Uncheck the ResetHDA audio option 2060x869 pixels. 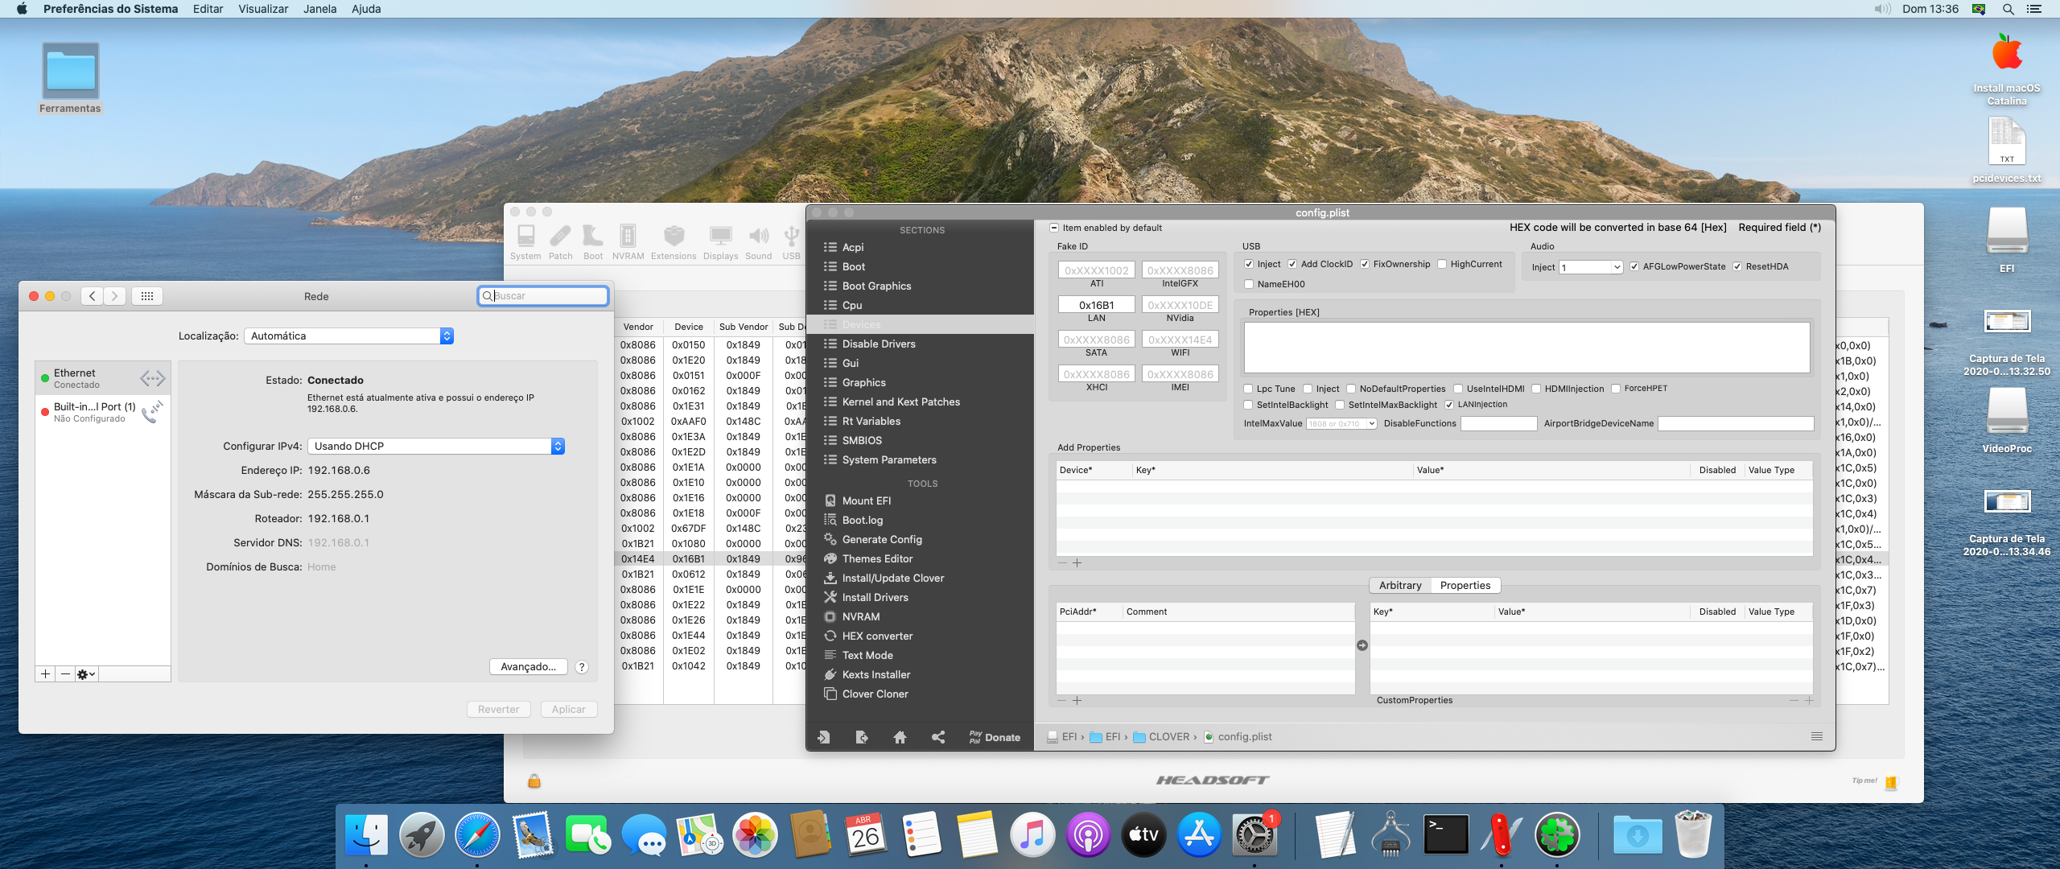click(x=1738, y=266)
